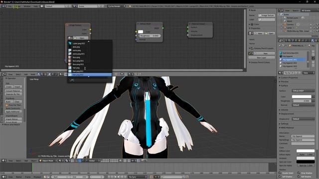
Task: Click Import button in MMD tool panel
Action: (17, 87)
